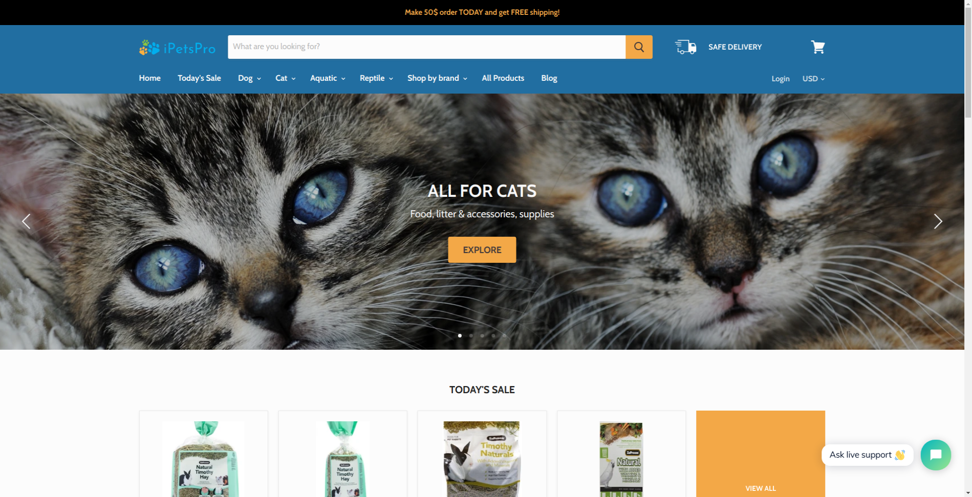
Task: Open the shopping cart icon
Action: 817,47
